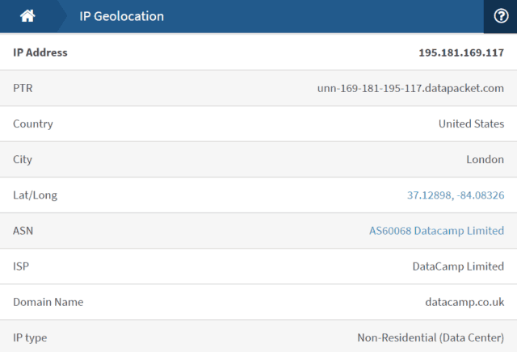The width and height of the screenshot is (517, 352).
Task: Click the IP Address row label
Action: [x=40, y=52]
